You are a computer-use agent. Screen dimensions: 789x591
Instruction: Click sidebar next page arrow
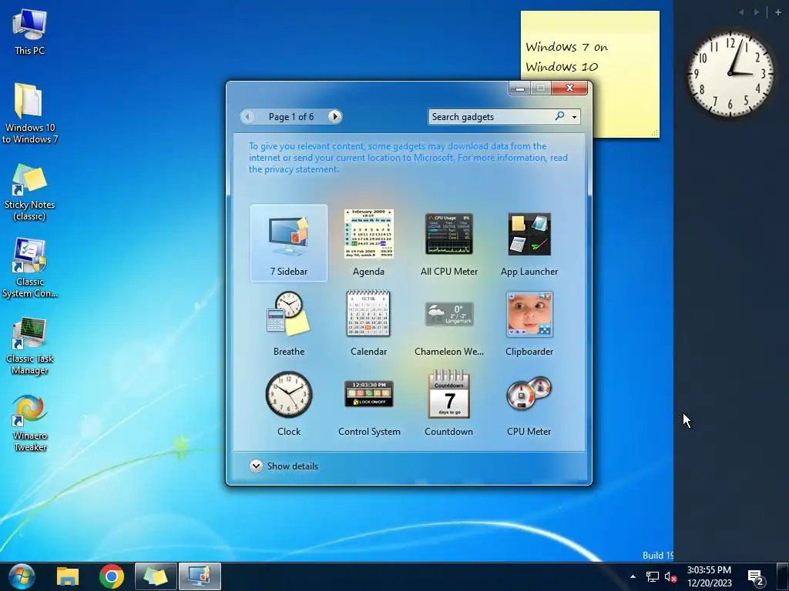coord(757,12)
